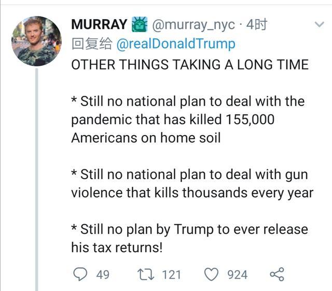Open the share icon for this tweet

[x=278, y=274]
